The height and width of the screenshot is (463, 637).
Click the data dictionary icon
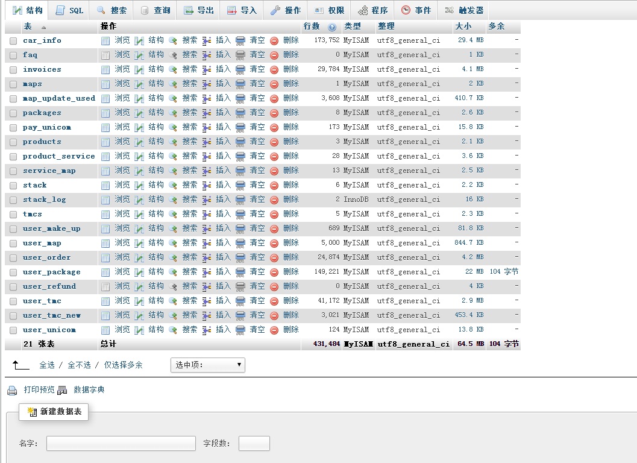62,390
